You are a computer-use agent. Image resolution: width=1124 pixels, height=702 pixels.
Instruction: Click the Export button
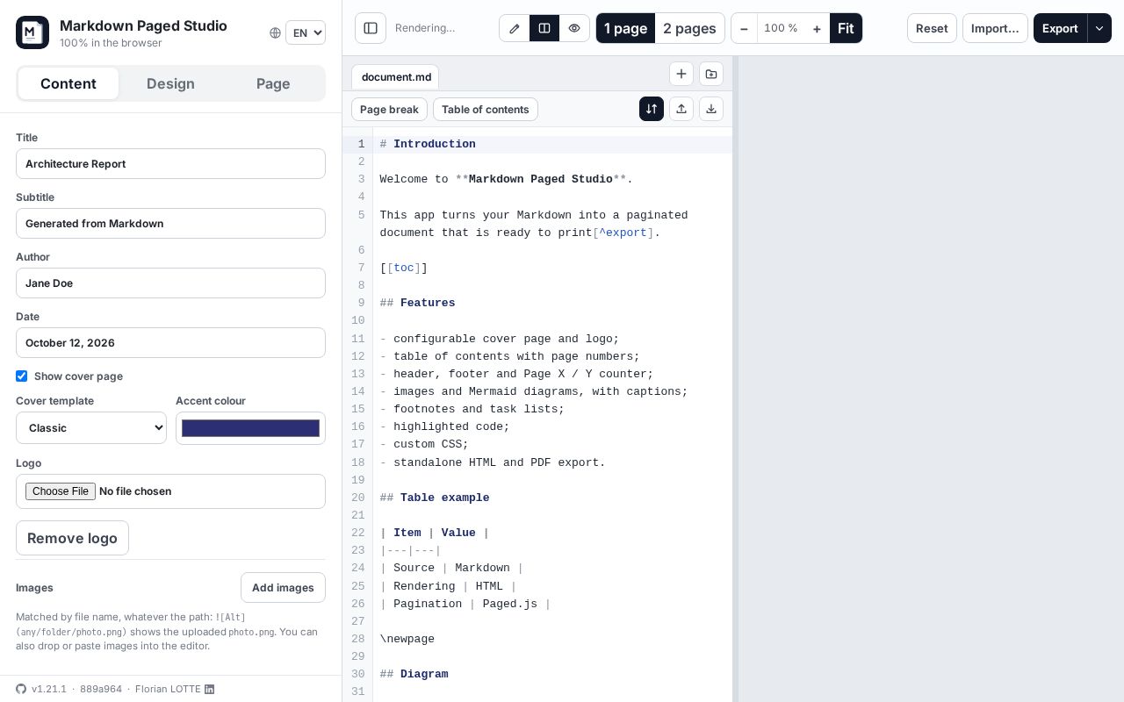tap(1060, 28)
